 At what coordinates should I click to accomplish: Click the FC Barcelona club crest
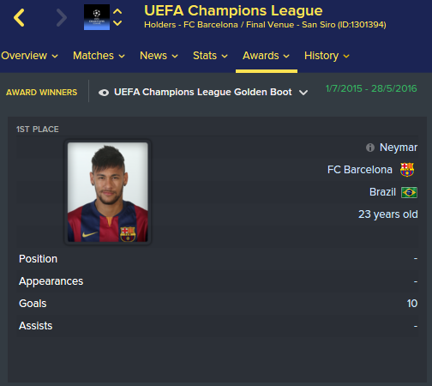point(407,170)
